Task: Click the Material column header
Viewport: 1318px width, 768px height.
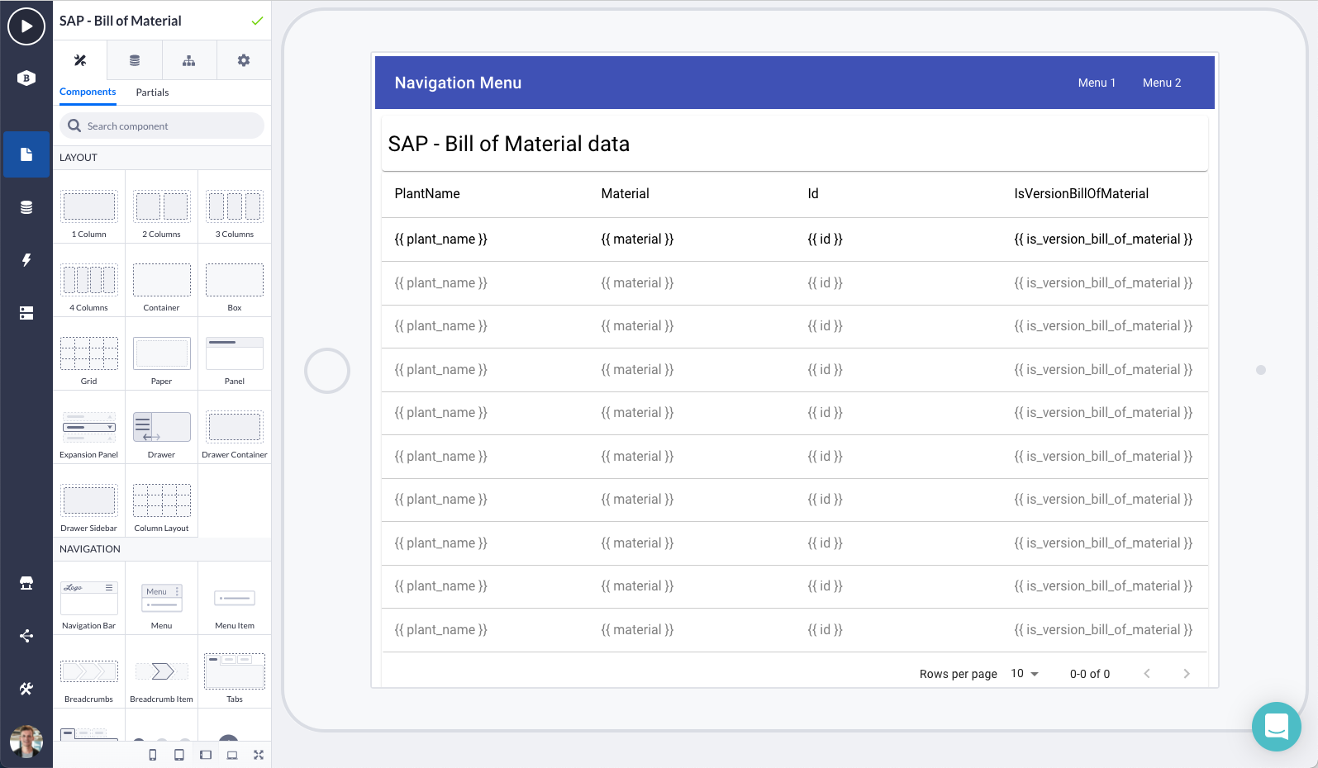Action: (x=625, y=194)
